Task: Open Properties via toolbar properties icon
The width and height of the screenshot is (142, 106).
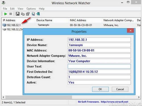Action: pyautogui.click(x=28, y=14)
